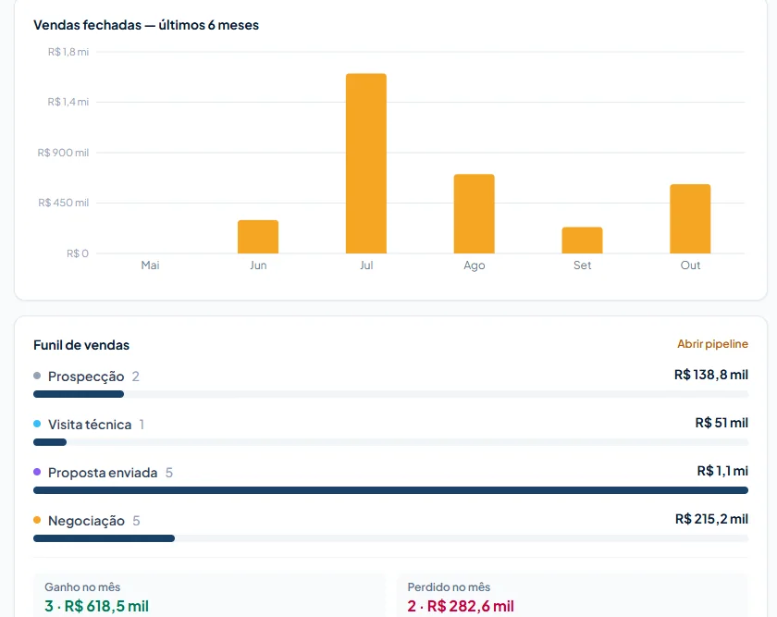This screenshot has height=617, width=777.
Task: Click the R$ 138,8 mil value
Action: click(711, 375)
